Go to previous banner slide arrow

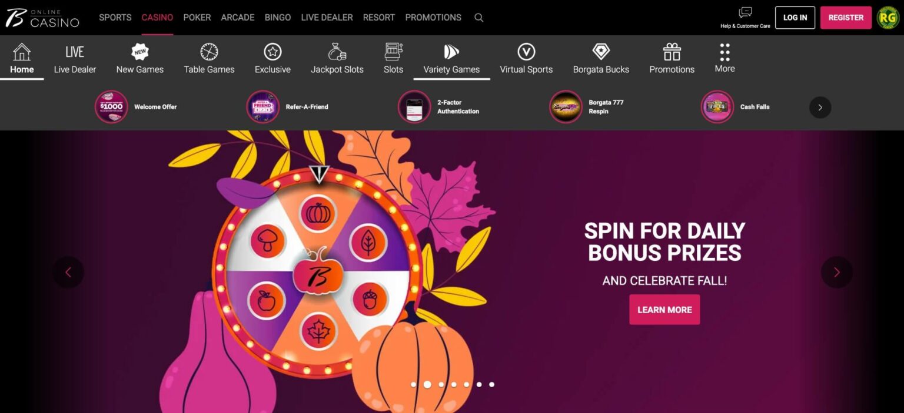68,272
